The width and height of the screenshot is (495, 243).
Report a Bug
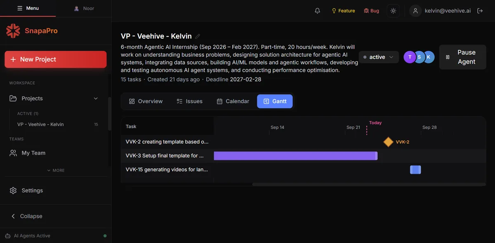click(371, 11)
